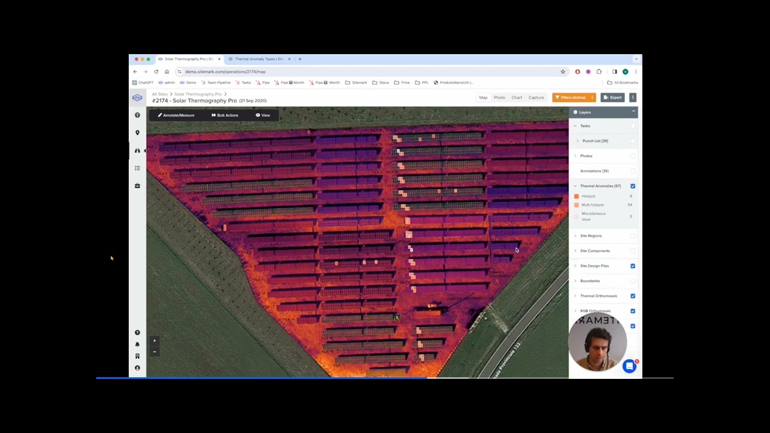770x433 pixels.
Task: Open the organization building icon in sidebar
Action: coord(137,356)
